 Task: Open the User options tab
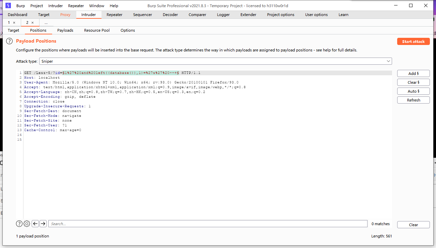[316, 15]
